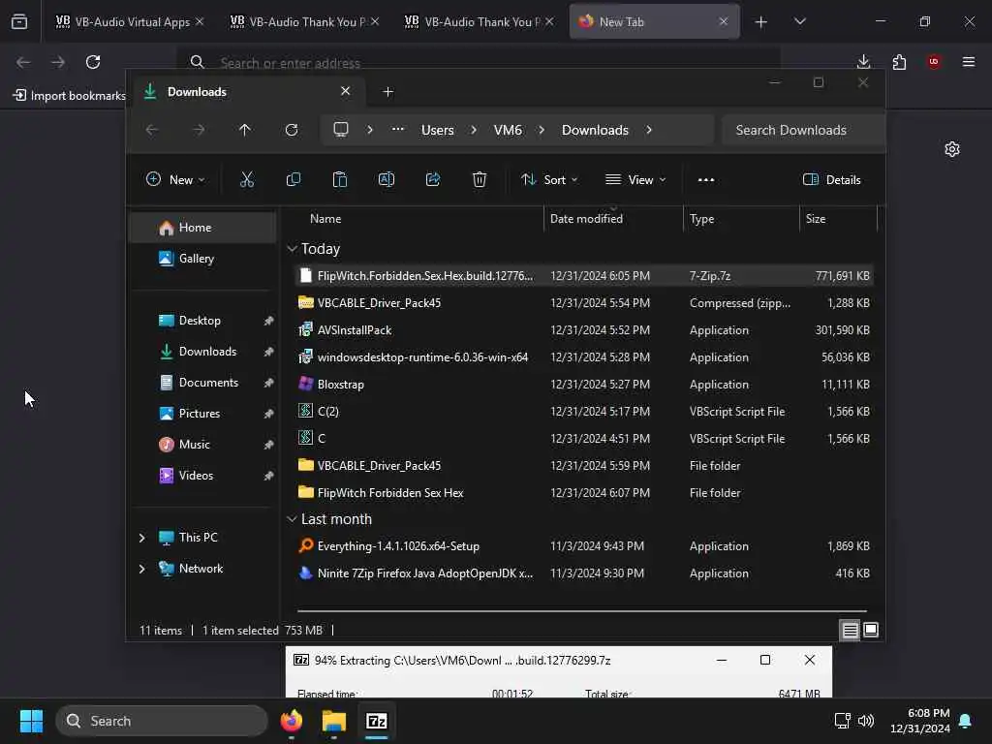Switch to details list view in status bar
This screenshot has height=744, width=992.
point(850,630)
